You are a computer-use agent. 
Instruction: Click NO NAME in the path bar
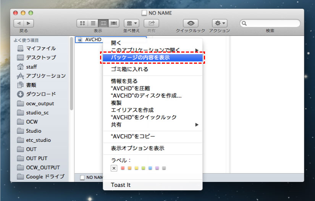91,177
